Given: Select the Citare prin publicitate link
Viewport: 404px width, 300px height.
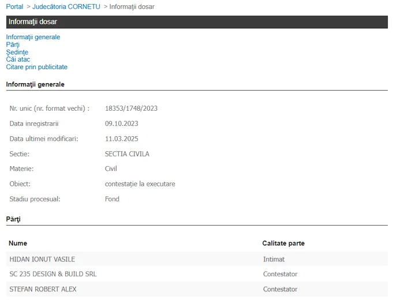Looking at the screenshot, I should coord(36,67).
